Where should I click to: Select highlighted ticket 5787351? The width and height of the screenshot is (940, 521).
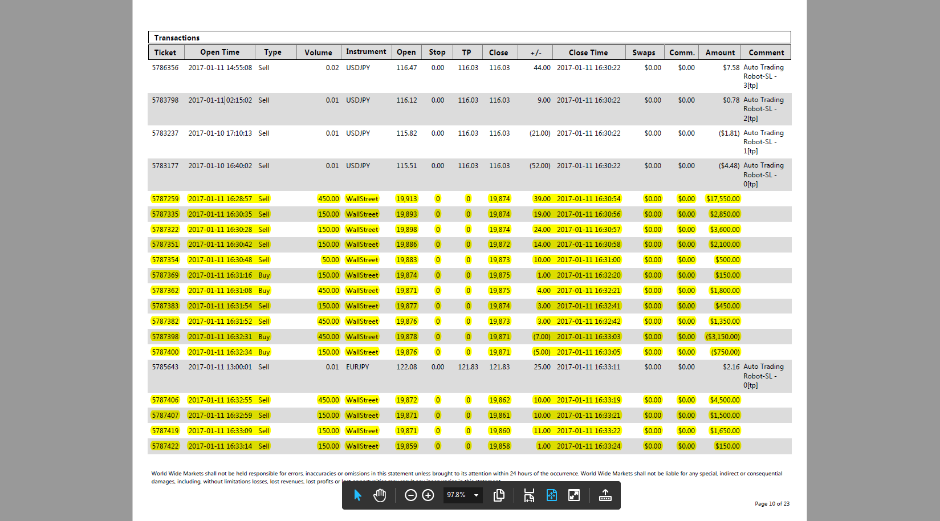pos(165,245)
